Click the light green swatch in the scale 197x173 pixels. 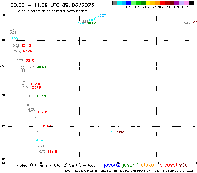point(134,3)
